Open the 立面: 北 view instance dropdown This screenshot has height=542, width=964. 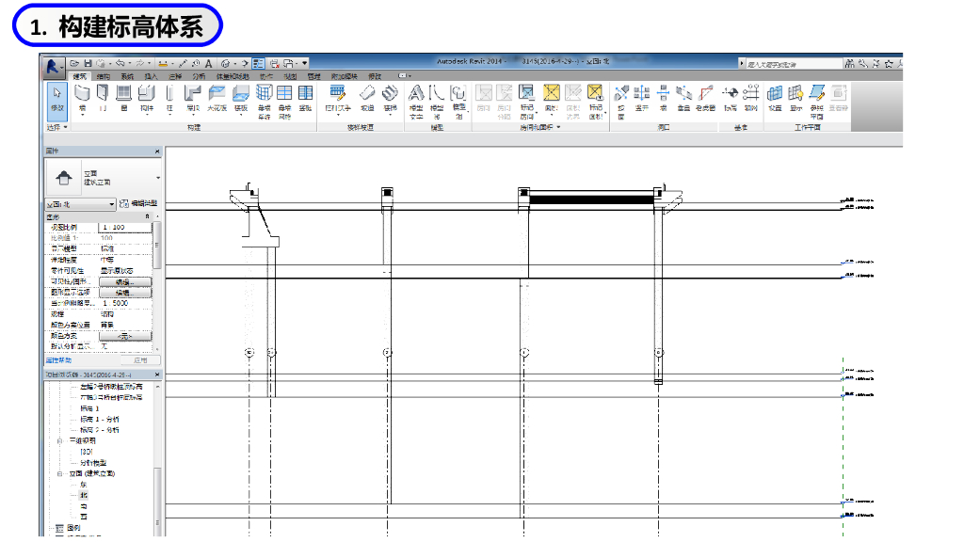pos(81,204)
